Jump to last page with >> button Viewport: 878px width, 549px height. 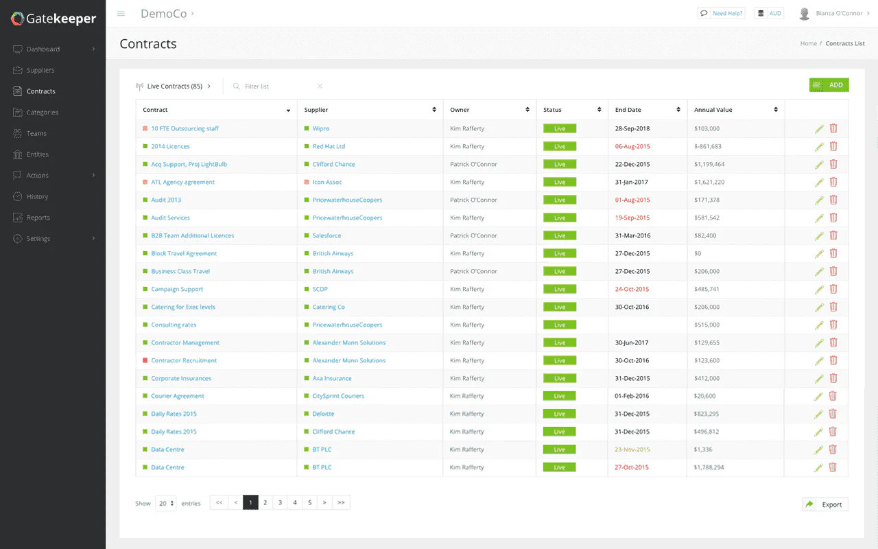click(x=342, y=502)
